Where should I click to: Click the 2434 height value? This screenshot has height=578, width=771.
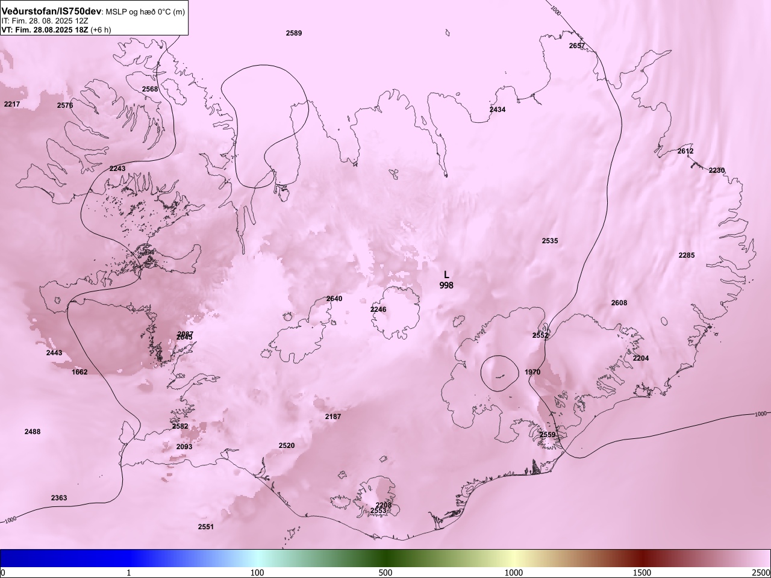pyautogui.click(x=498, y=110)
